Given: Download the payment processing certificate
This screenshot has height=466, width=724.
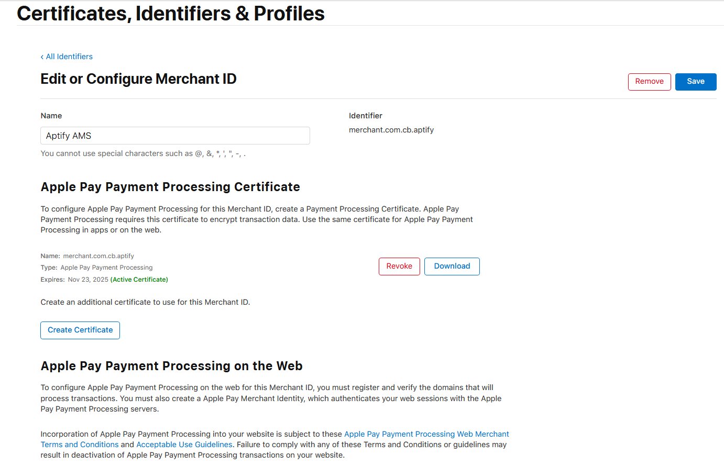Looking at the screenshot, I should [x=452, y=267].
